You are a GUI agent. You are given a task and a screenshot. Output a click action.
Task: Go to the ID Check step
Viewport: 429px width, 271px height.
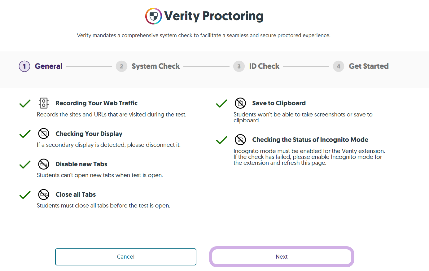click(x=264, y=66)
